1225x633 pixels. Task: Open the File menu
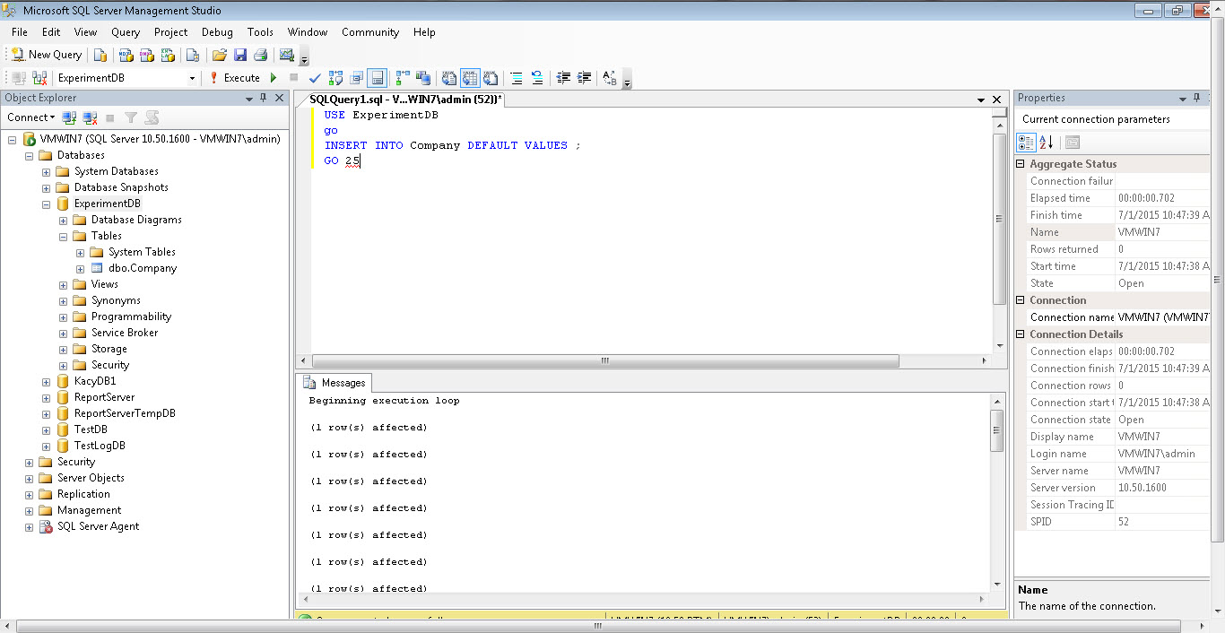click(19, 32)
